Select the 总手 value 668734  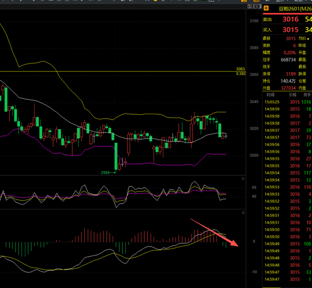[x=288, y=60]
